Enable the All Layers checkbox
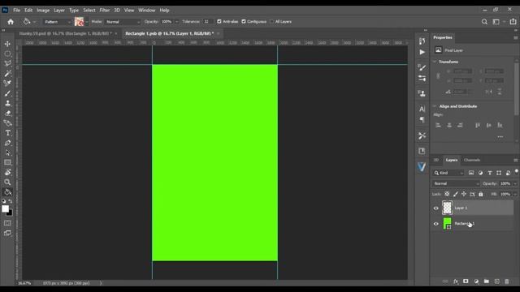The height and width of the screenshot is (292, 520). pos(272,22)
